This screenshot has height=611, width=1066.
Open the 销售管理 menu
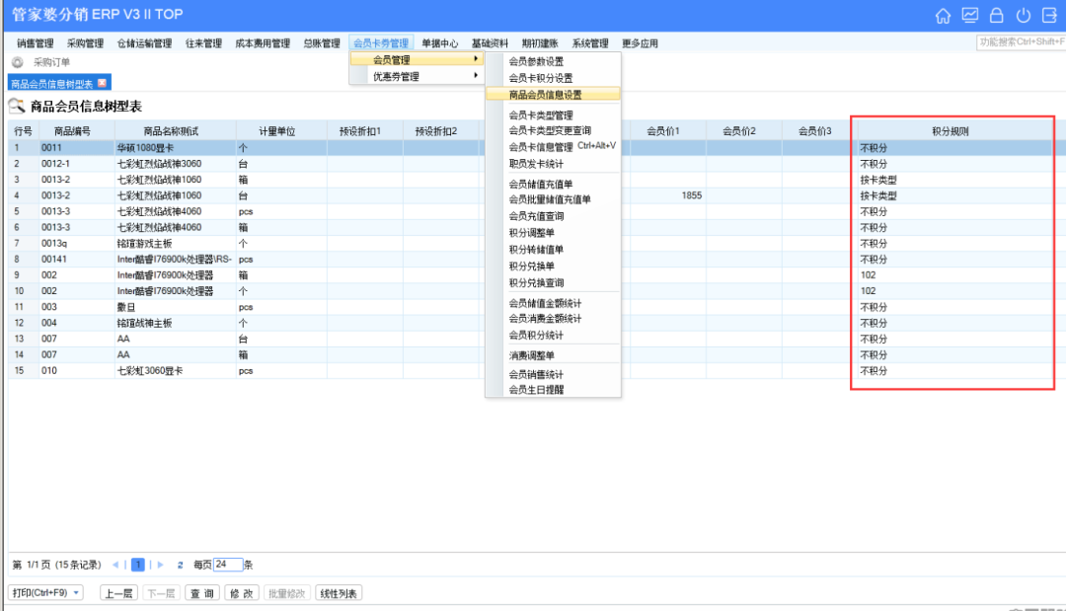[x=36, y=43]
